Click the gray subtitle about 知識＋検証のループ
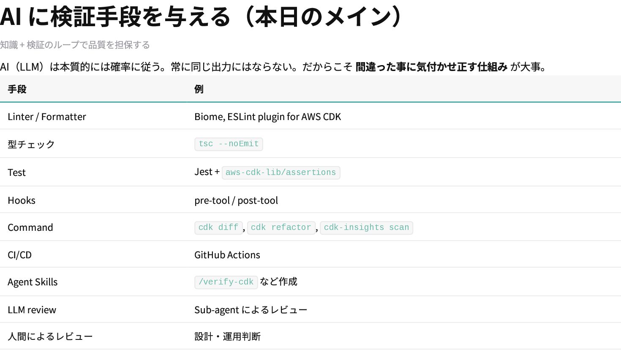Image resolution: width=621 pixels, height=350 pixels. (75, 45)
